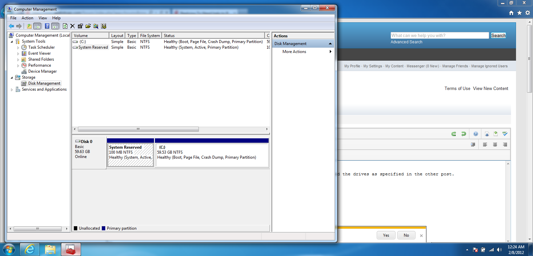The image size is (533, 256).
Task: Click the align left icon in editor
Action: tap(485, 144)
